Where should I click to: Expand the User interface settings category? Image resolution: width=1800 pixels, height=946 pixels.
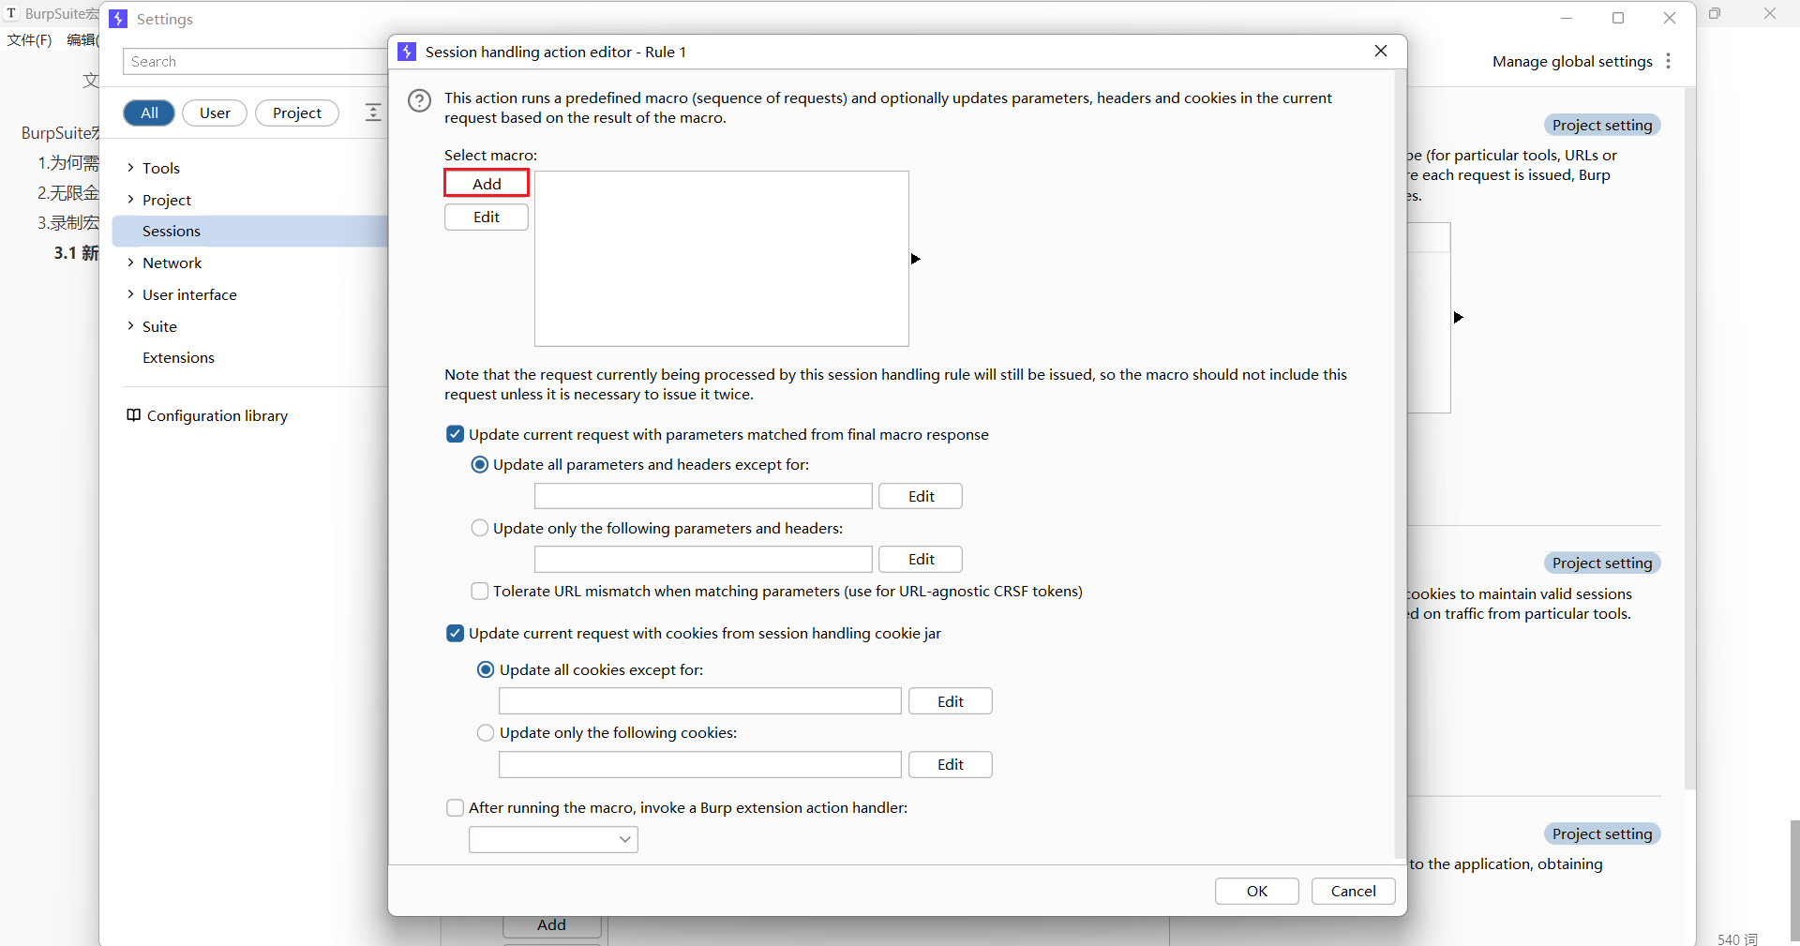point(130,294)
